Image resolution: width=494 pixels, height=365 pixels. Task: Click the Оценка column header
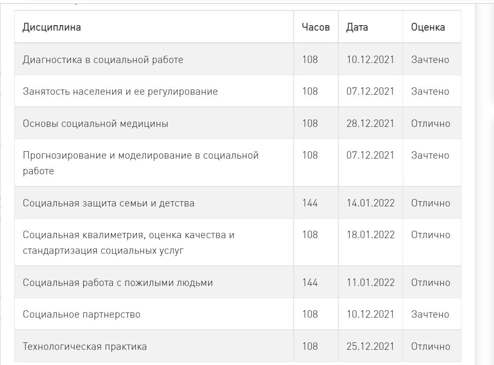(x=428, y=27)
